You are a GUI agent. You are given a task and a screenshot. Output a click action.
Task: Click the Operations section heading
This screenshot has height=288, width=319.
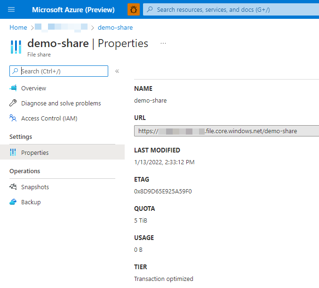pos(25,171)
